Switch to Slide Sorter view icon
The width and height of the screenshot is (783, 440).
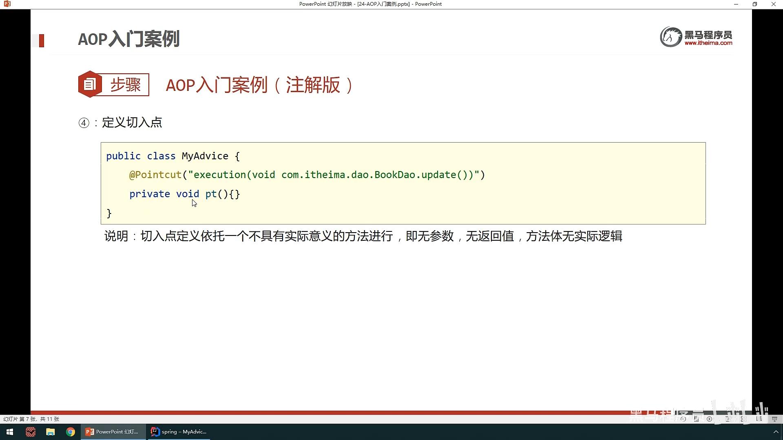pyautogui.click(x=743, y=419)
